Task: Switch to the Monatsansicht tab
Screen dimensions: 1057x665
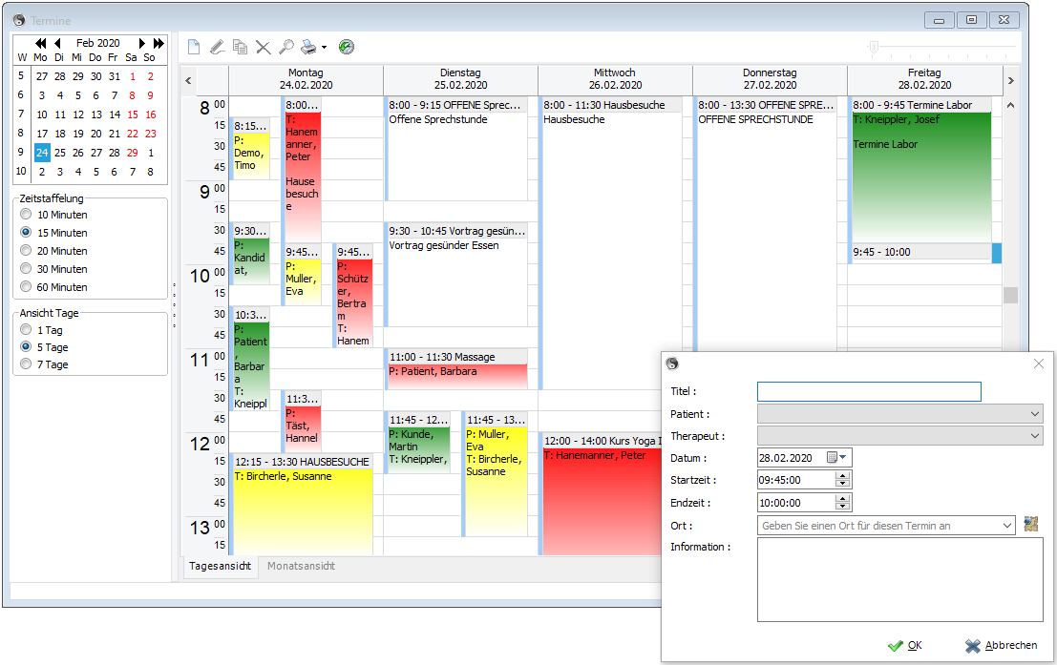Action: 301,566
